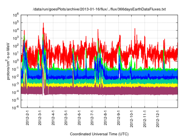Image resolution: width=196 pixels, height=137 pixels.
Task: Click the 10^1 y-axis tick label
Action: click(x=16, y=54)
